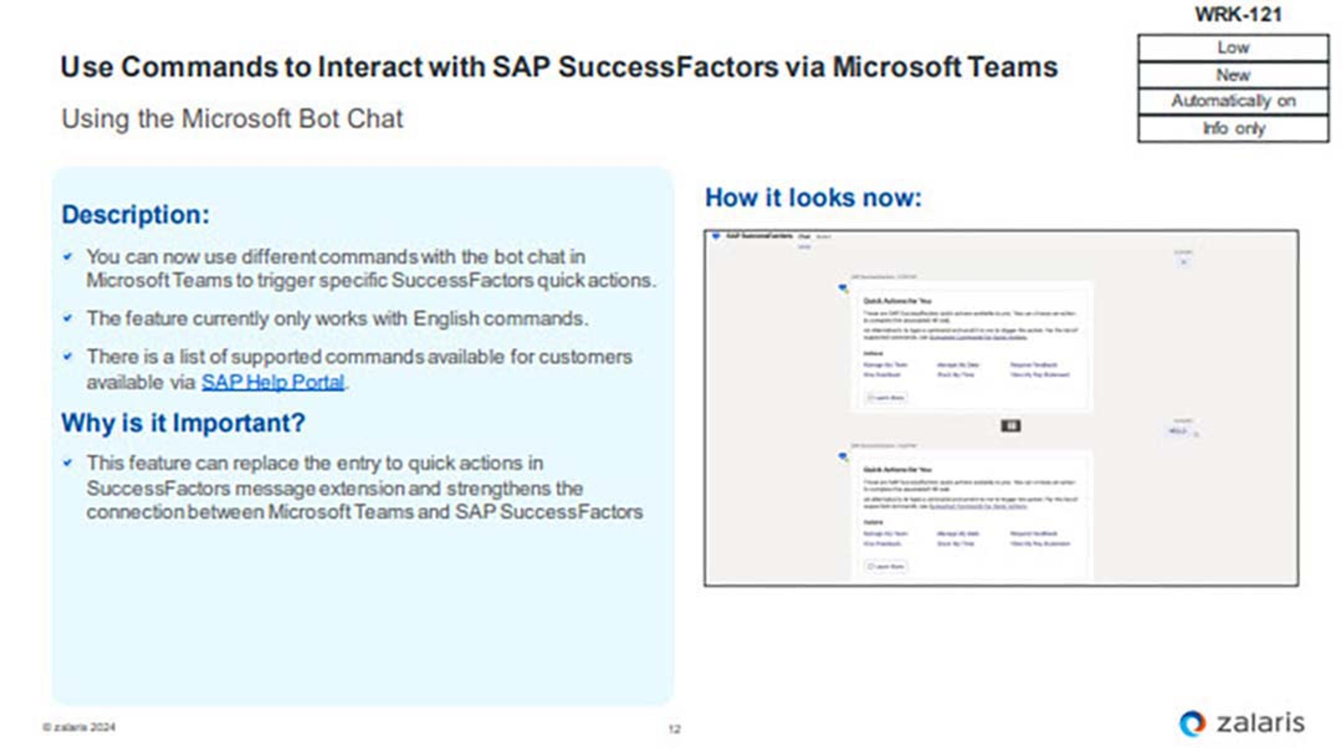Image resolution: width=1342 pixels, height=748 pixels.
Task: Click the zalaris logo in the footer
Action: 1242,723
